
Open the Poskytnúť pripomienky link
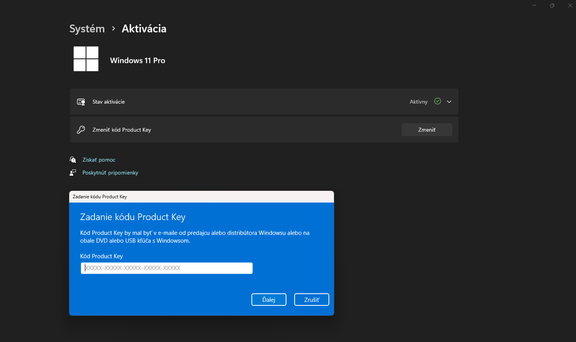pyautogui.click(x=110, y=173)
